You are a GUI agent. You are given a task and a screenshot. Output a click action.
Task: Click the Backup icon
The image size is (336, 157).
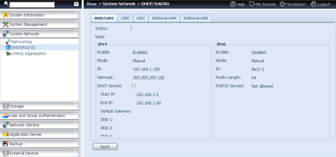(x=5, y=144)
